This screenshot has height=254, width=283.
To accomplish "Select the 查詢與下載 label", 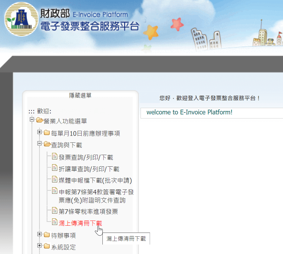I will click(x=66, y=145).
